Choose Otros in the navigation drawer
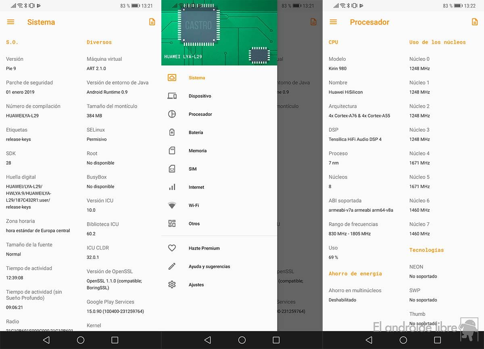The image size is (484, 349). (x=194, y=224)
